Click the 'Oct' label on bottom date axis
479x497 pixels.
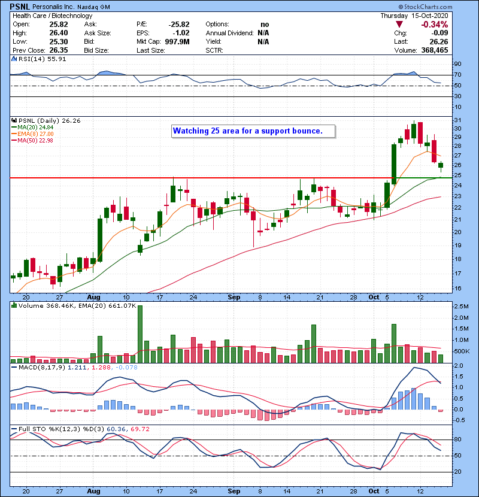374,491
